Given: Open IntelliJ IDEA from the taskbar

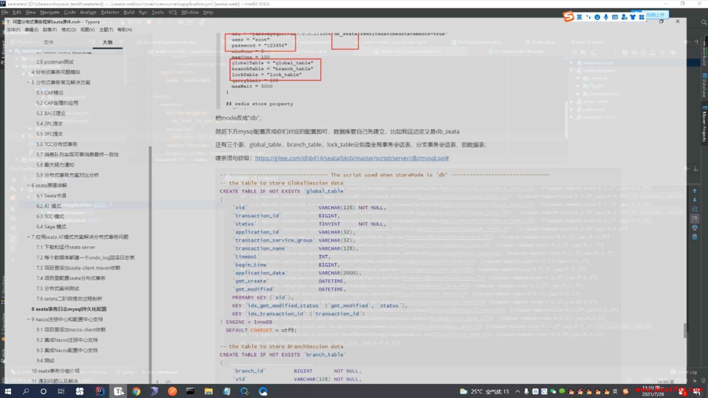Looking at the screenshot, I should 100,391.
